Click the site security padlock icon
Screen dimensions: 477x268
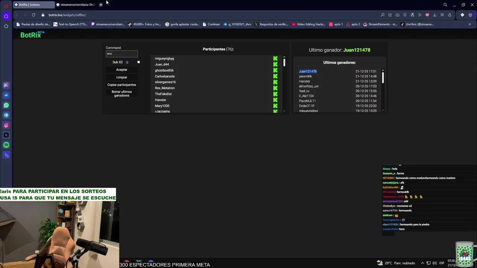click(43, 15)
